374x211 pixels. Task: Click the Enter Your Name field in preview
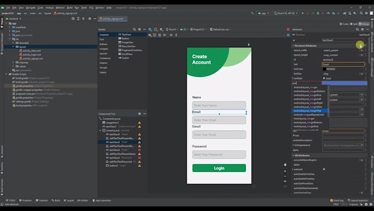pos(219,105)
